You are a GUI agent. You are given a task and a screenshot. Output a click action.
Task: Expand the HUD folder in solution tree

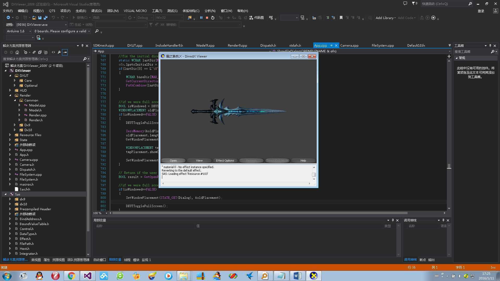click(x=10, y=91)
